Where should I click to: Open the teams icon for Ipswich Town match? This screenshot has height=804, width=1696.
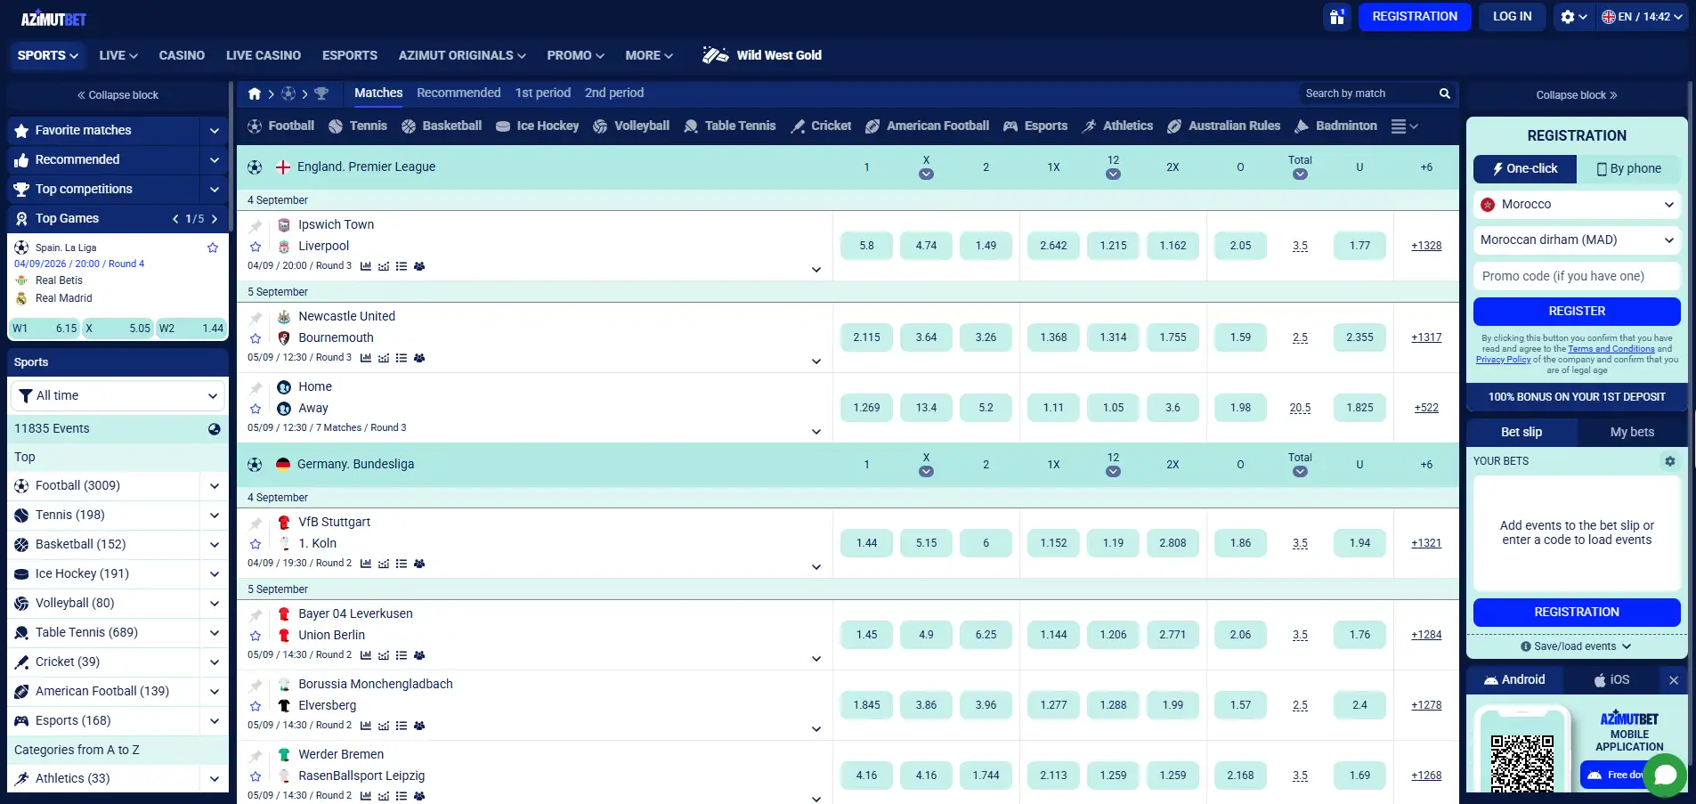coord(419,266)
